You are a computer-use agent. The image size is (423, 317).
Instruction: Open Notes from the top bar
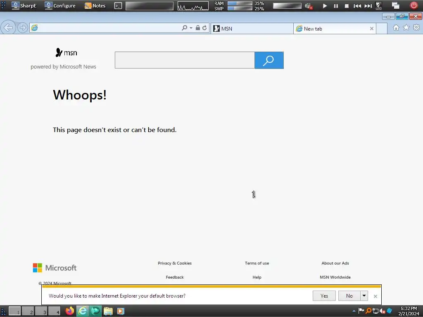(95, 6)
